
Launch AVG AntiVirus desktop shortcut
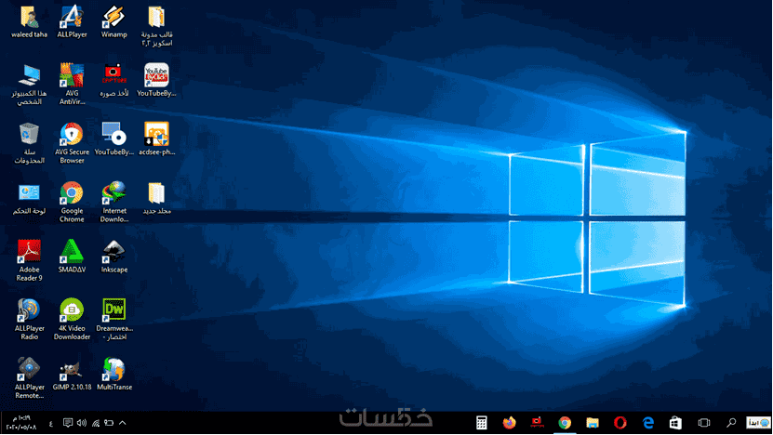pyautogui.click(x=72, y=85)
